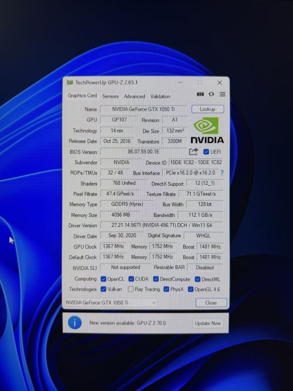293x391 pixels.
Task: Click the BIOS Version field 86.07.59.00.1E
Action: [x=143, y=151]
